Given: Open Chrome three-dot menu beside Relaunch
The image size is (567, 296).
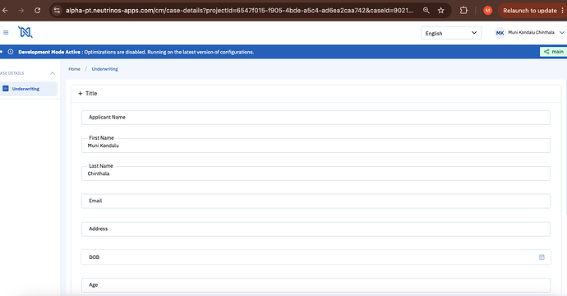Looking at the screenshot, I should (563, 11).
